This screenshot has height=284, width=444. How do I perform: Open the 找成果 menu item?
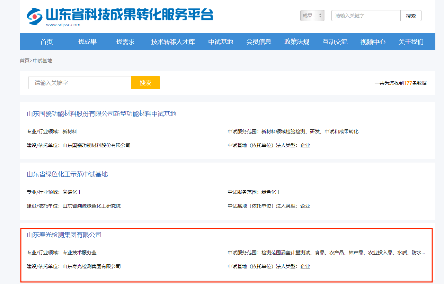(87, 42)
